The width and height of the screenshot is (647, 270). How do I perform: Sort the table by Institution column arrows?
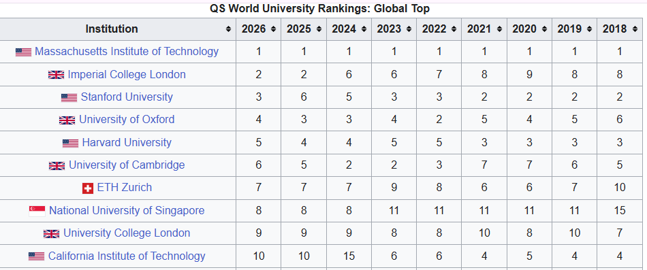pyautogui.click(x=228, y=29)
